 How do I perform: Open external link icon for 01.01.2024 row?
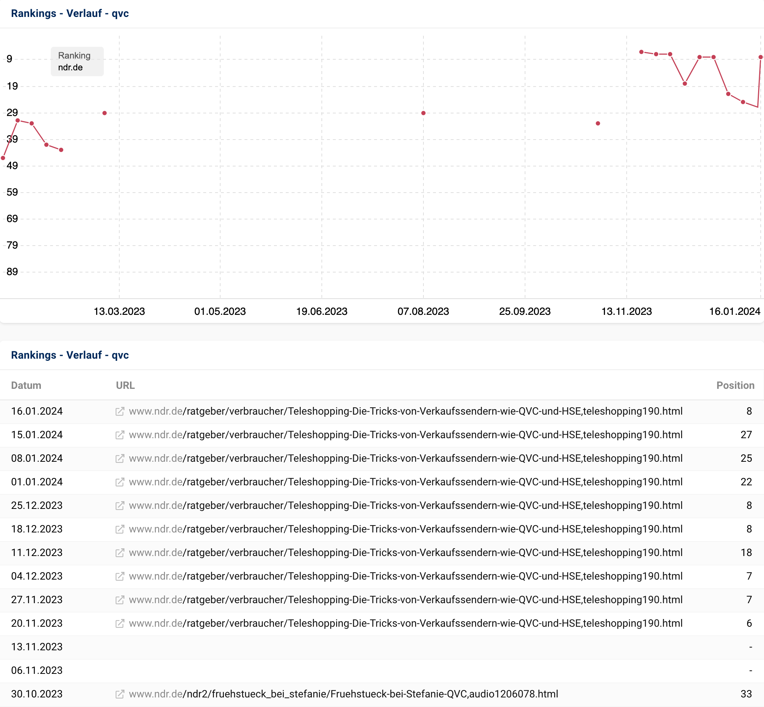point(120,482)
